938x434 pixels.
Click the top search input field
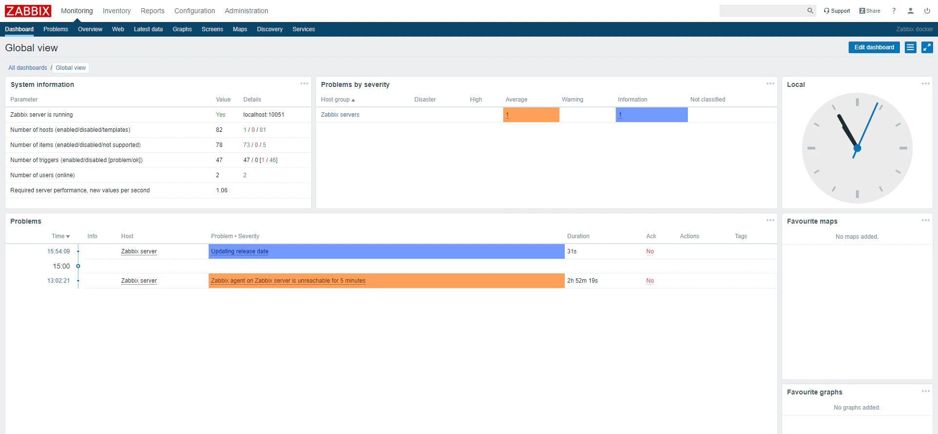click(x=763, y=11)
